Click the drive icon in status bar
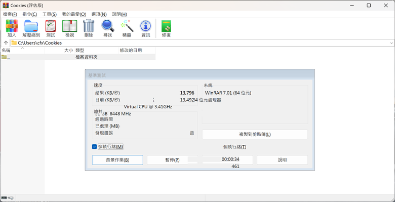This screenshot has width=395, height=202. (x=4, y=198)
